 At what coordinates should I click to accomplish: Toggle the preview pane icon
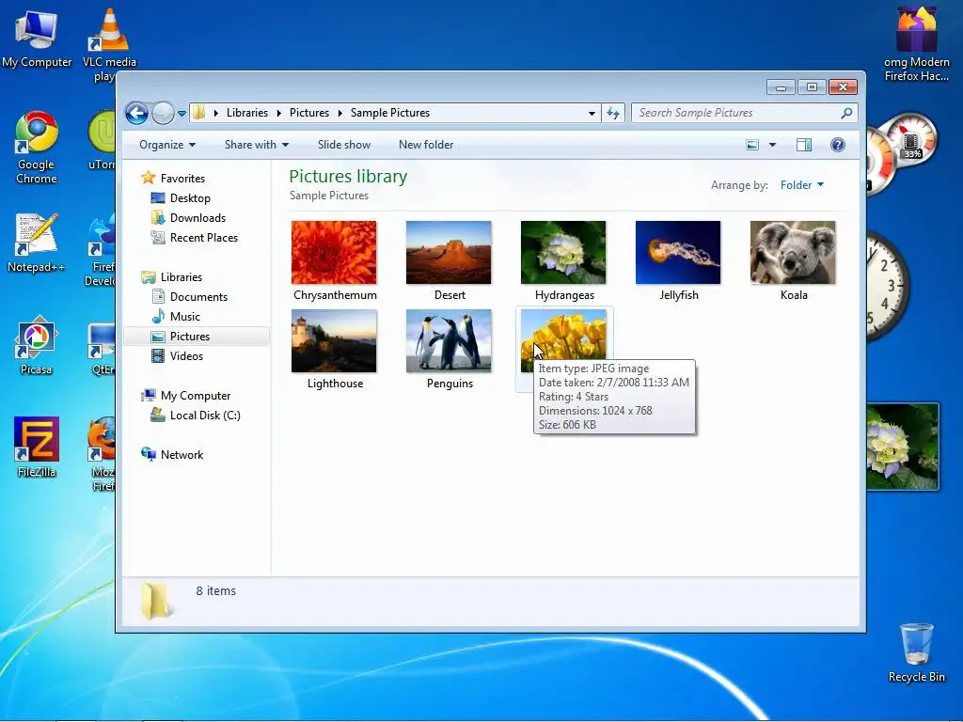pos(804,145)
